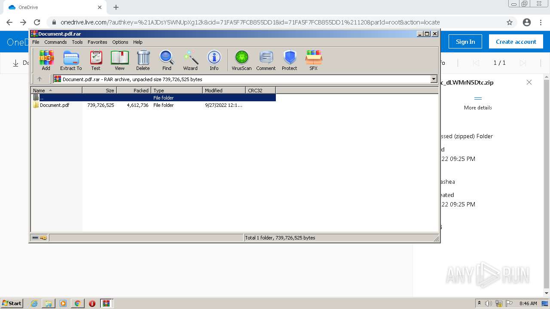Sort by Packed column header
The image size is (550, 309).
(134, 91)
